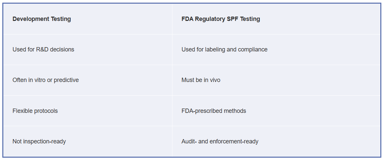
Task: Click the 'FDA Regulatory SPF Testing' header
Action: pyautogui.click(x=276, y=19)
